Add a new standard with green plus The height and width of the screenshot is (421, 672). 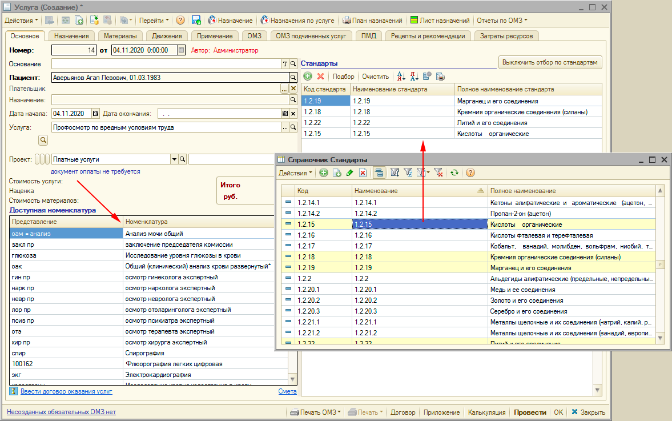pos(307,77)
